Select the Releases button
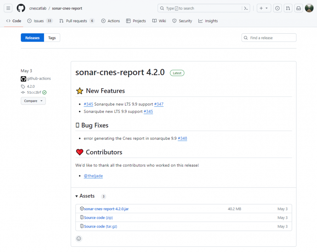Screen dimensions: 317x252 [x=32, y=38]
